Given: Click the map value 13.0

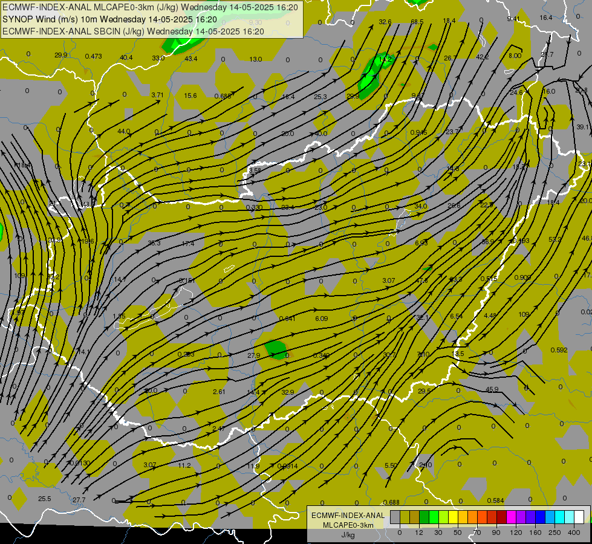Looking at the screenshot, I should [x=256, y=59].
